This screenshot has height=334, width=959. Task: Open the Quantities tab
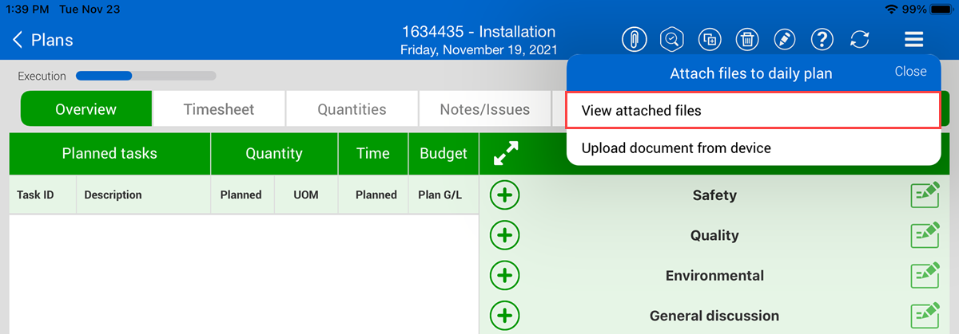(x=352, y=109)
